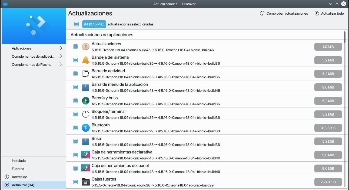Click the Brisa package icon
Image resolution: width=349 pixels, height=190 pixels.
85,141
